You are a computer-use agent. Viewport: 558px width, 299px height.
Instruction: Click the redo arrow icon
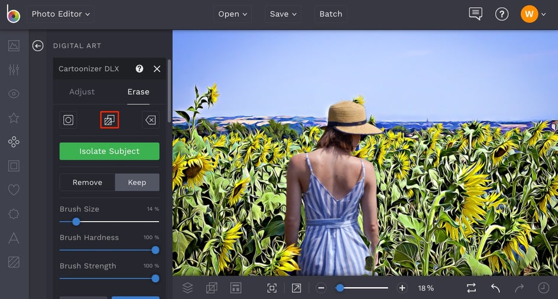pos(519,288)
